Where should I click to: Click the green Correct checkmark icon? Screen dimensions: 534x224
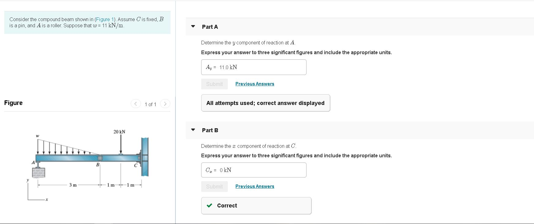[x=209, y=206]
